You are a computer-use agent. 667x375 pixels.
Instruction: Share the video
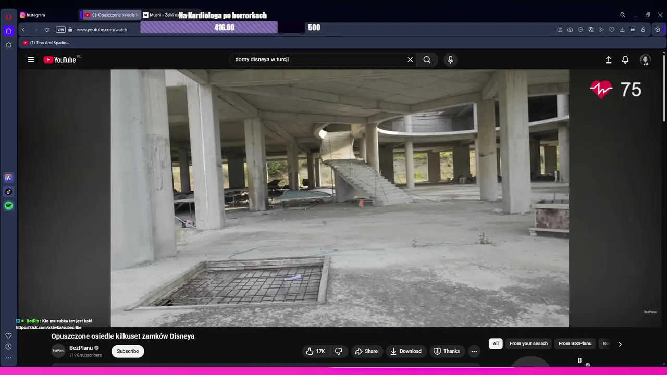click(366, 351)
